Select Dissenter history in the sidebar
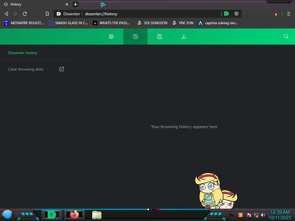This screenshot has width=295, height=221. coord(22,53)
